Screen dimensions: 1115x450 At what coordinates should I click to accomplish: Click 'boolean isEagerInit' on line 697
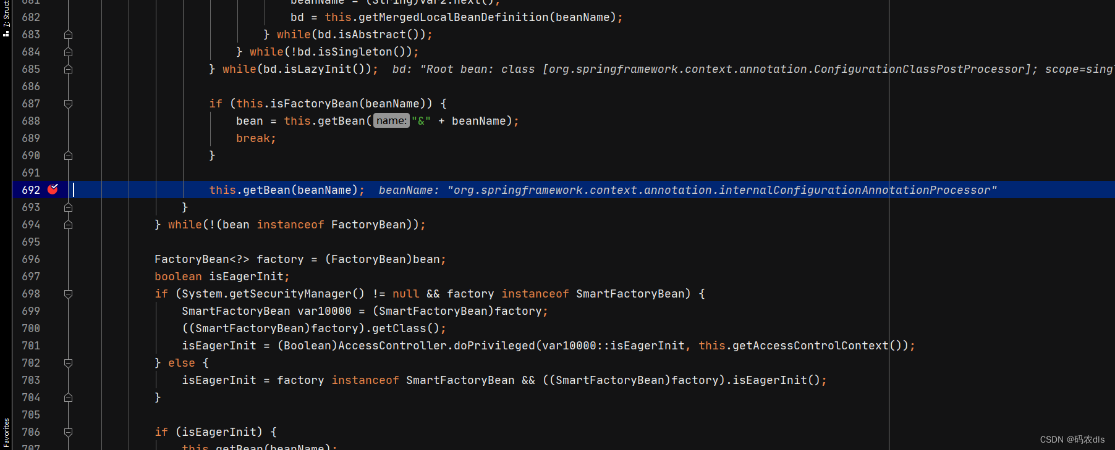tap(219, 277)
